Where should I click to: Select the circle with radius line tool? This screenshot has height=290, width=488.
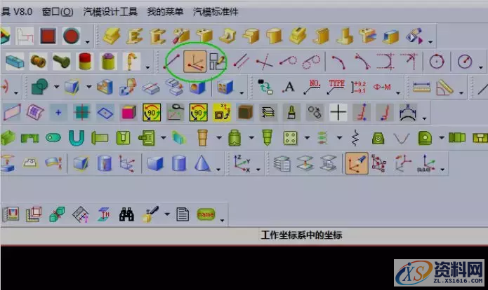pyautogui.click(x=465, y=62)
